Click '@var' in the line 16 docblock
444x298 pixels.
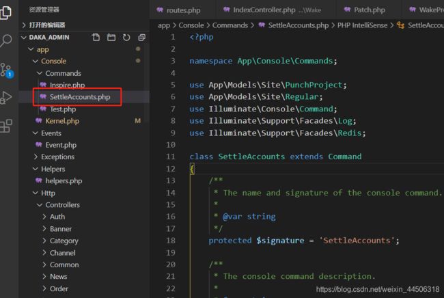[x=232, y=217]
